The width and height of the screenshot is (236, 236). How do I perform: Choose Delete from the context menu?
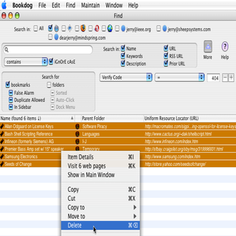(x=100, y=226)
